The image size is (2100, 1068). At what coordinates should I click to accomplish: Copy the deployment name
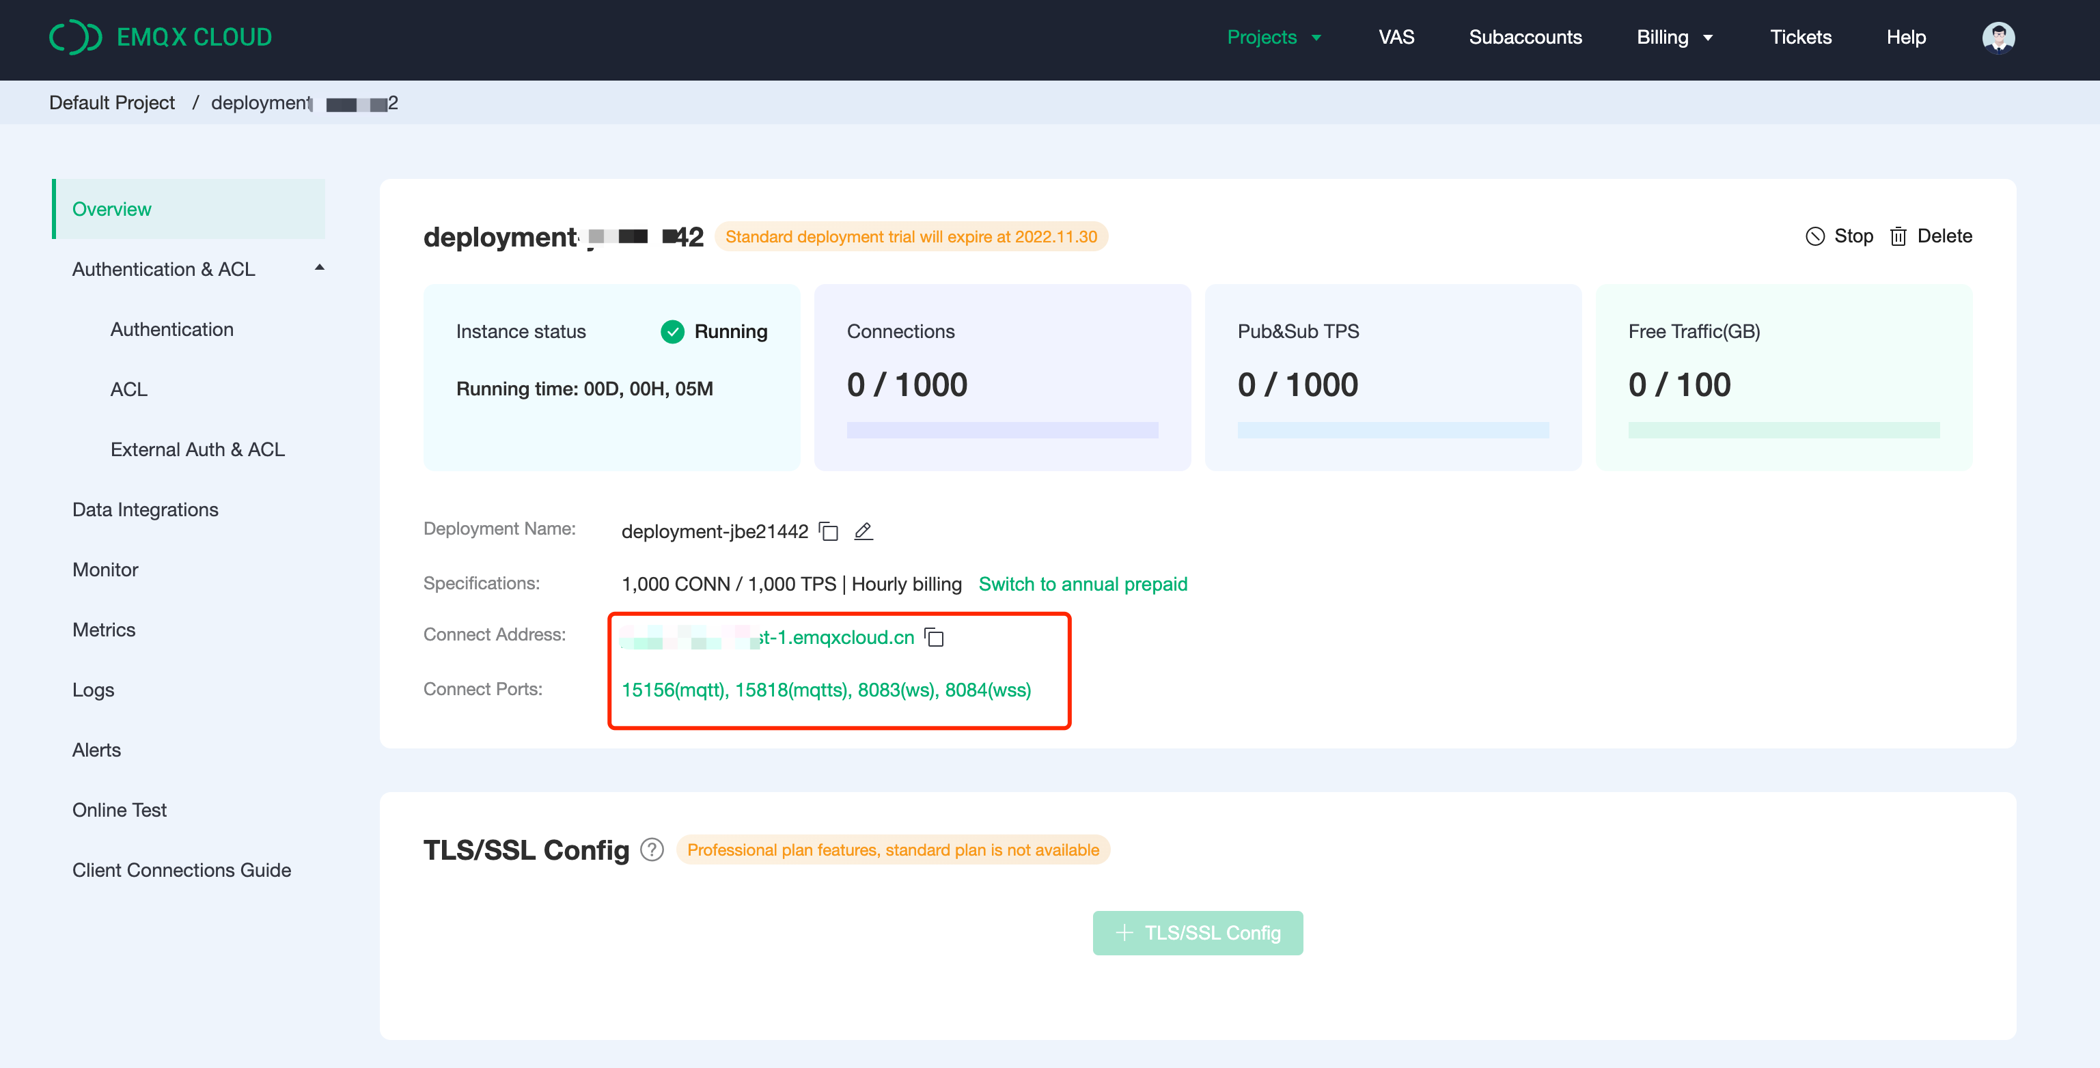point(829,531)
